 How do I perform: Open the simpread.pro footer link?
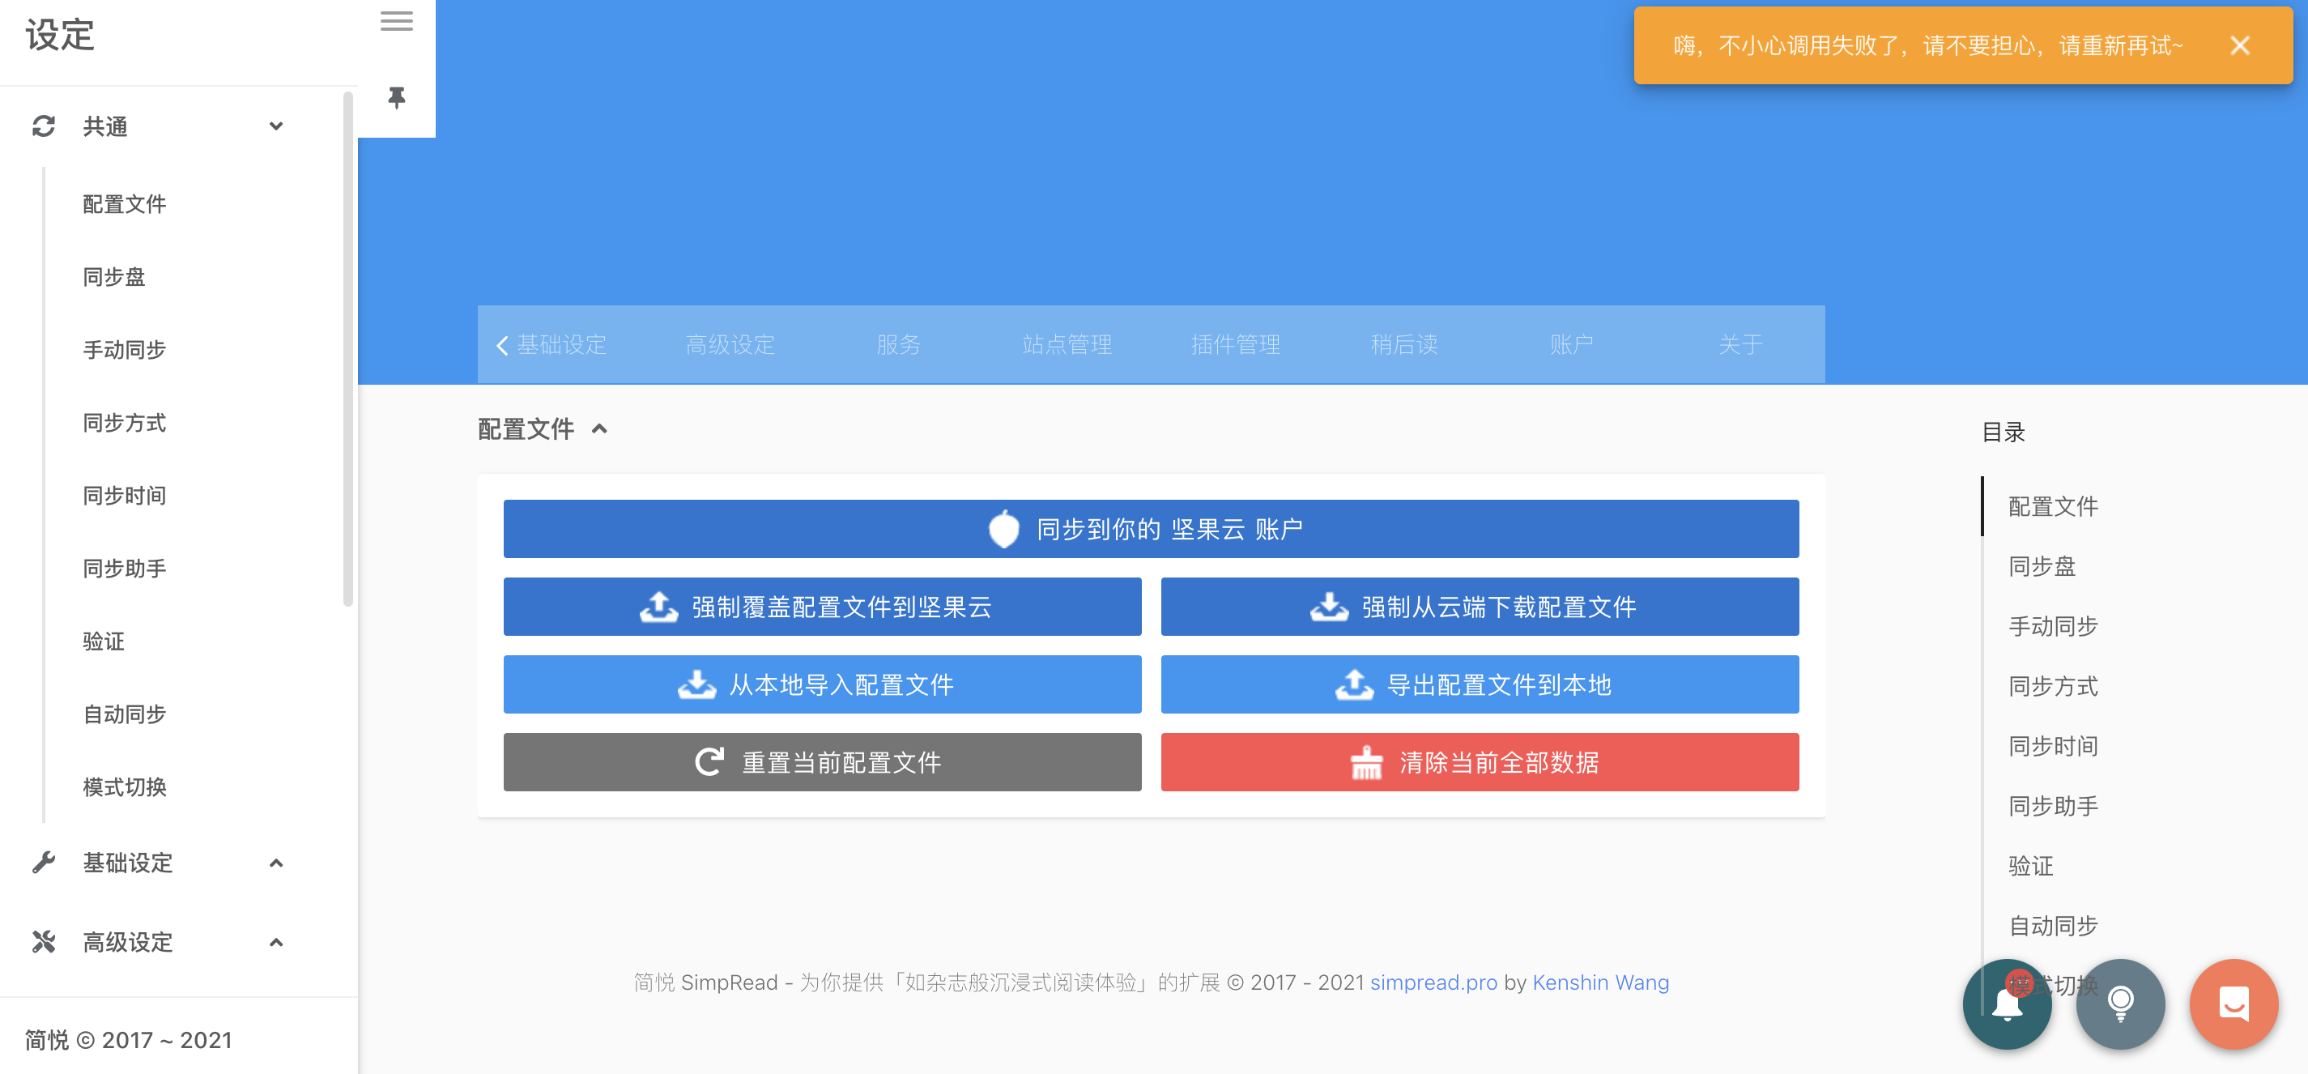(x=1433, y=982)
